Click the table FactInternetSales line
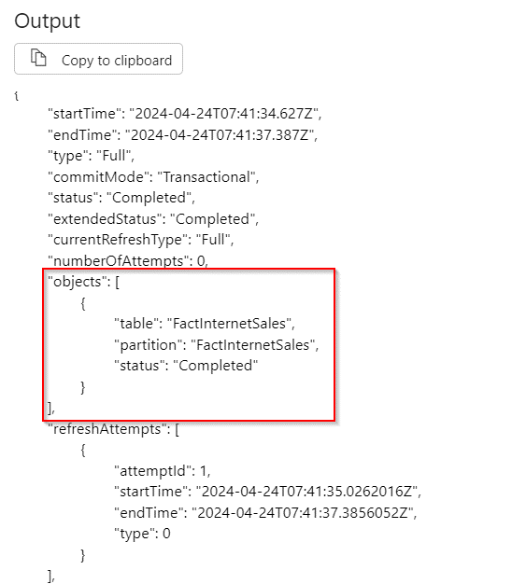526x584 pixels. click(205, 324)
